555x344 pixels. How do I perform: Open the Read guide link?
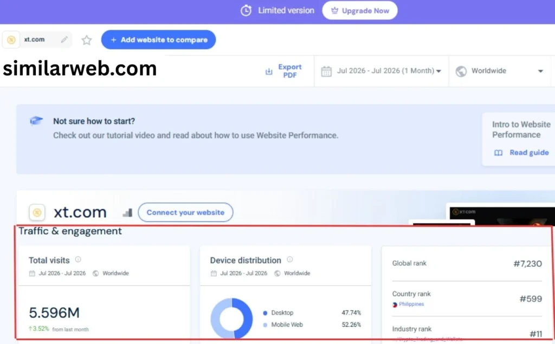coord(529,153)
